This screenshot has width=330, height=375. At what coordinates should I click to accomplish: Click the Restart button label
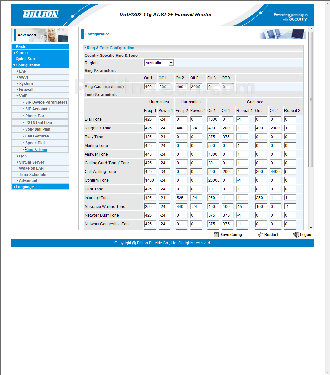[x=271, y=235]
